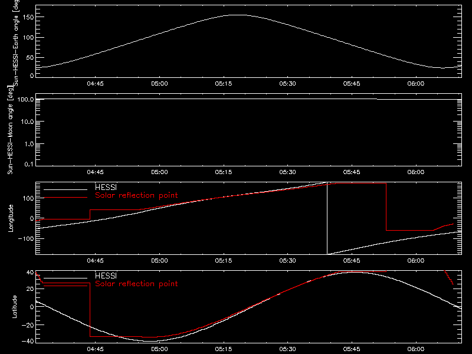Click the 0.1 tick on Moon angle axis
The height and width of the screenshot is (354, 472).
pyautogui.click(x=29, y=165)
